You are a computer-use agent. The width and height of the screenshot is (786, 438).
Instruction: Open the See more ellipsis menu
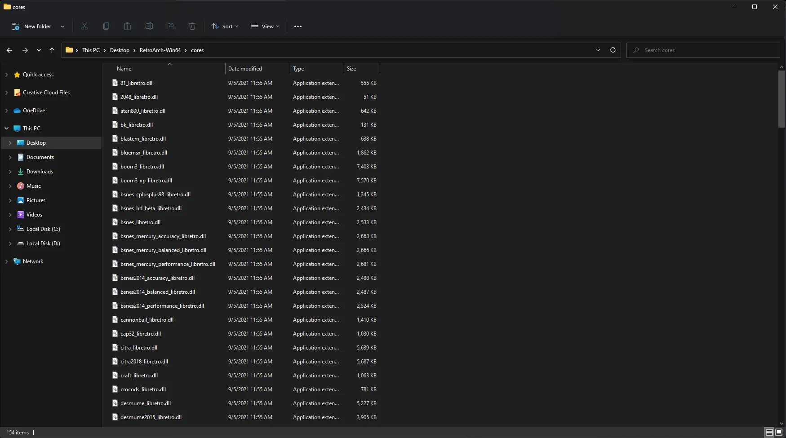(298, 27)
